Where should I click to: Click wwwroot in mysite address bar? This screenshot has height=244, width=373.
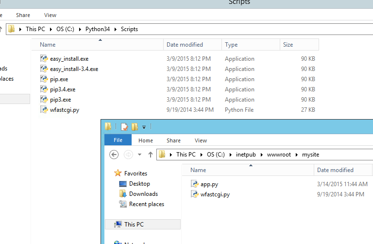point(279,155)
